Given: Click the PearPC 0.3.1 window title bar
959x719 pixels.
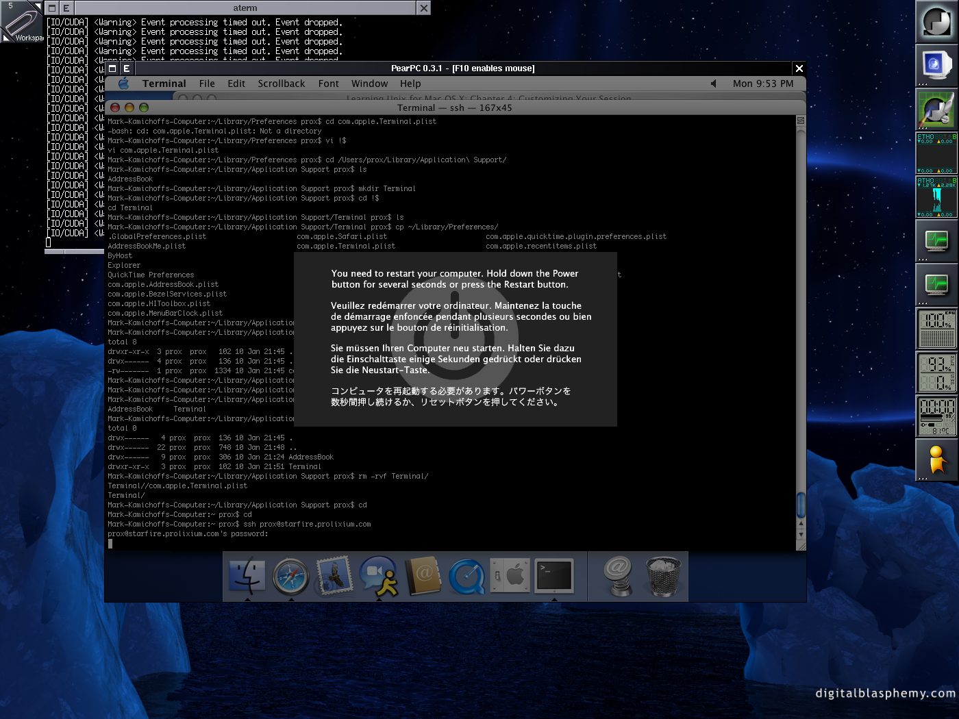Looking at the screenshot, I should click(x=462, y=68).
